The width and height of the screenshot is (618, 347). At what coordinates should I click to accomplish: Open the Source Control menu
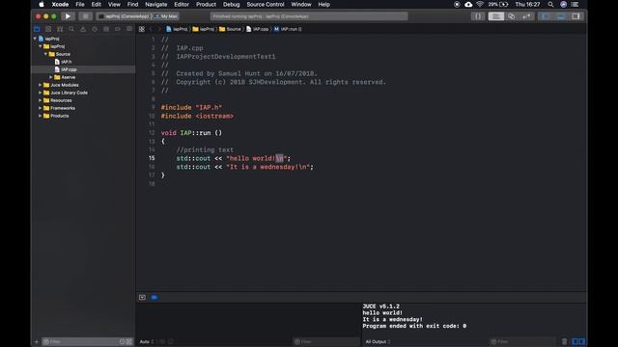(266, 4)
